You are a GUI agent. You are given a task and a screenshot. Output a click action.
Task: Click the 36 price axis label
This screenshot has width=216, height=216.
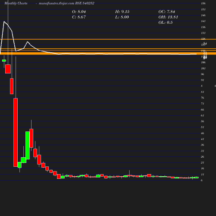(x=203, y=145)
